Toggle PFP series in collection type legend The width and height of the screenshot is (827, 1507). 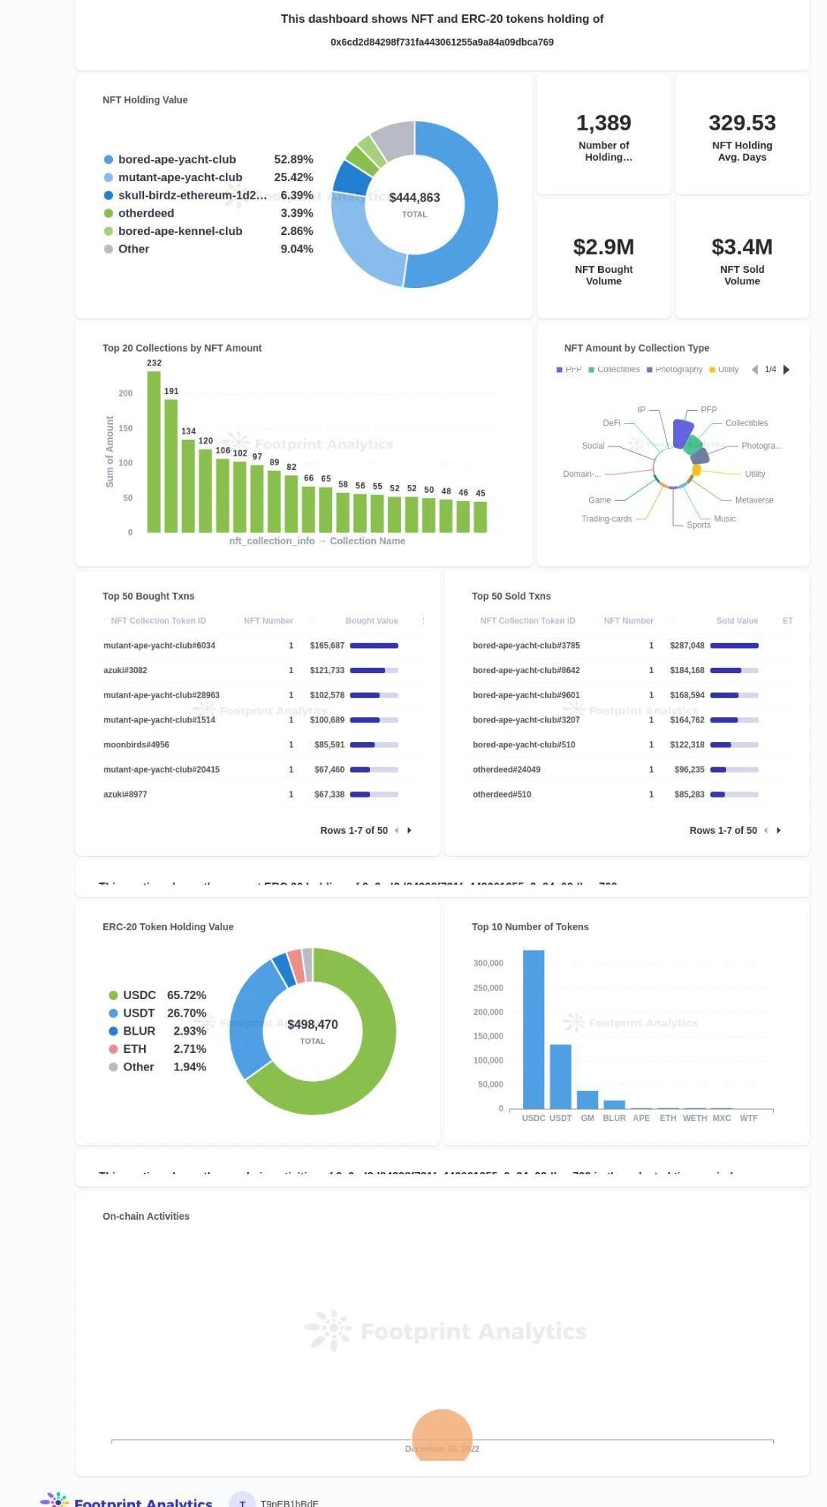[x=569, y=370]
